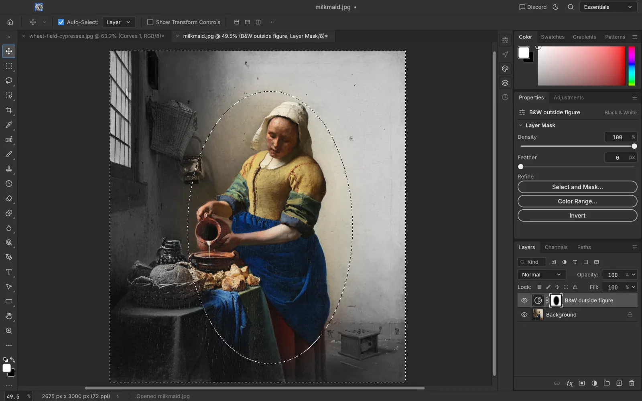The height and width of the screenshot is (401, 642).
Task: Select the Lasso tool
Action: [x=9, y=81]
